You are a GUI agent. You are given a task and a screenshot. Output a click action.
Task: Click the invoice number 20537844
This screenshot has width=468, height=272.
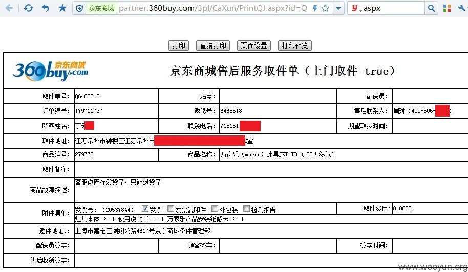coord(118,210)
